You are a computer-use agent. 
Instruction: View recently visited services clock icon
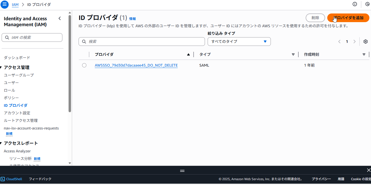point(367,4)
